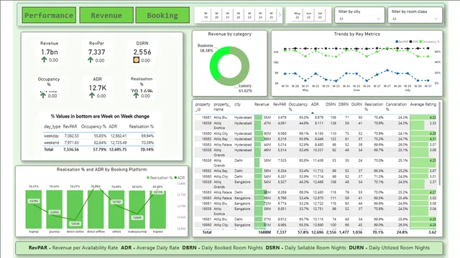Toggle RevPAR legend in Trends chart
Image resolution: width=460 pixels, height=258 pixels.
click(x=402, y=42)
